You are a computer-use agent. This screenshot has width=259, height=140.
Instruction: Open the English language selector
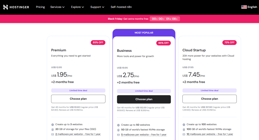249,7
